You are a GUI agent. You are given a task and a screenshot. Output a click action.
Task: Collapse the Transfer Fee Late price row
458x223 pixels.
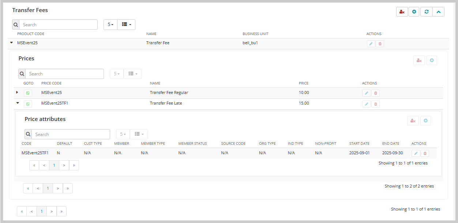[x=18, y=103]
